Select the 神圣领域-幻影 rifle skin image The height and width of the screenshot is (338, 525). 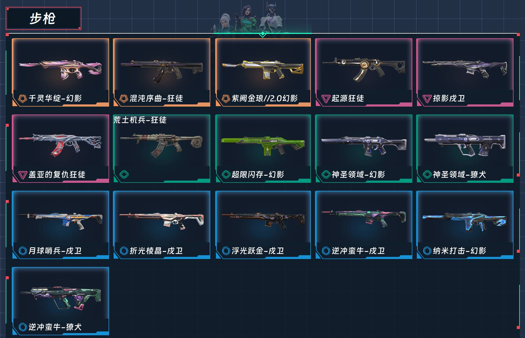pyautogui.click(x=364, y=145)
